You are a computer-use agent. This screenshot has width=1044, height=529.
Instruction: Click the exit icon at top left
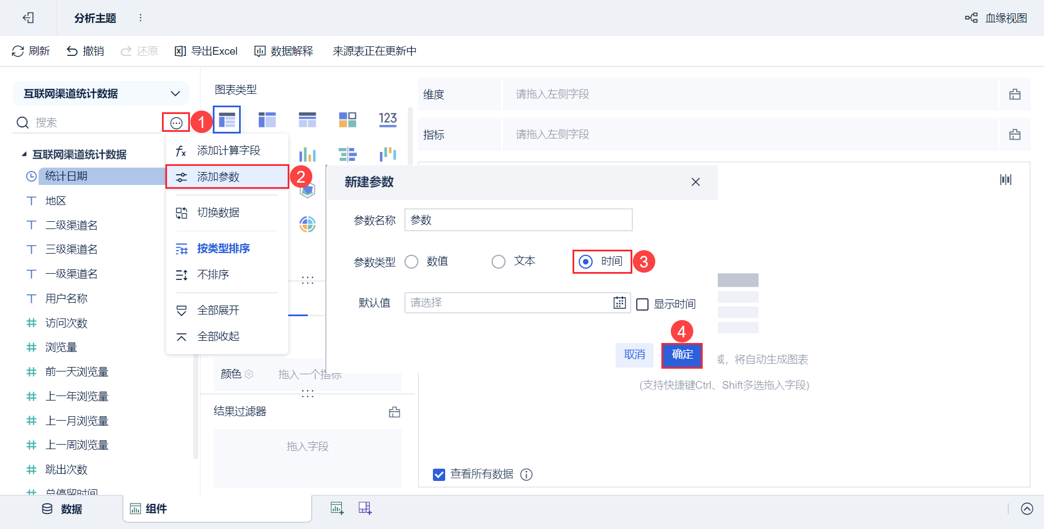[28, 18]
